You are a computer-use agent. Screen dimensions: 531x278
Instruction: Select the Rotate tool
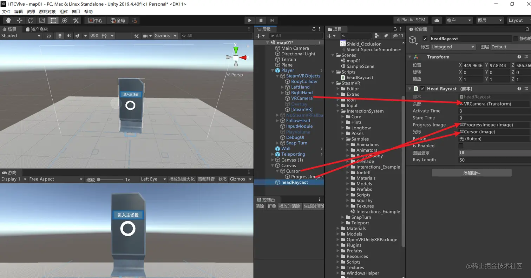point(31,20)
